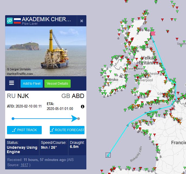Click the voyage start point dot

pos(13,119)
